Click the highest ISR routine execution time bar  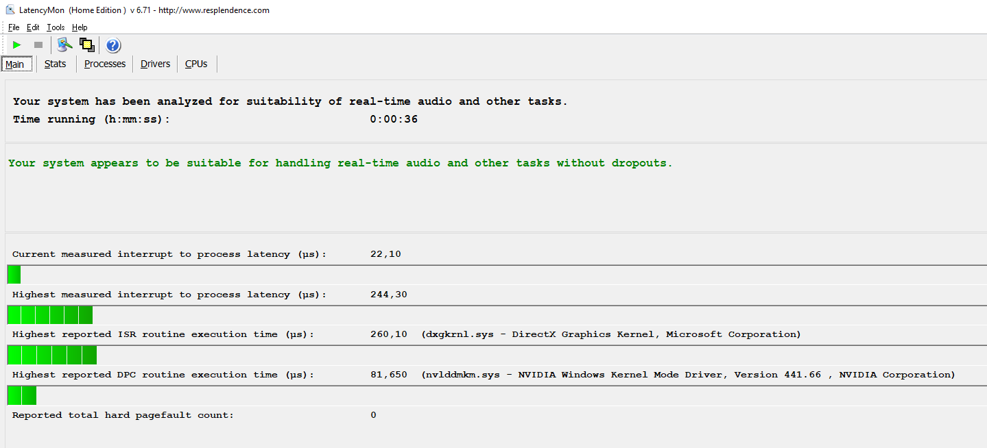[x=497, y=355]
